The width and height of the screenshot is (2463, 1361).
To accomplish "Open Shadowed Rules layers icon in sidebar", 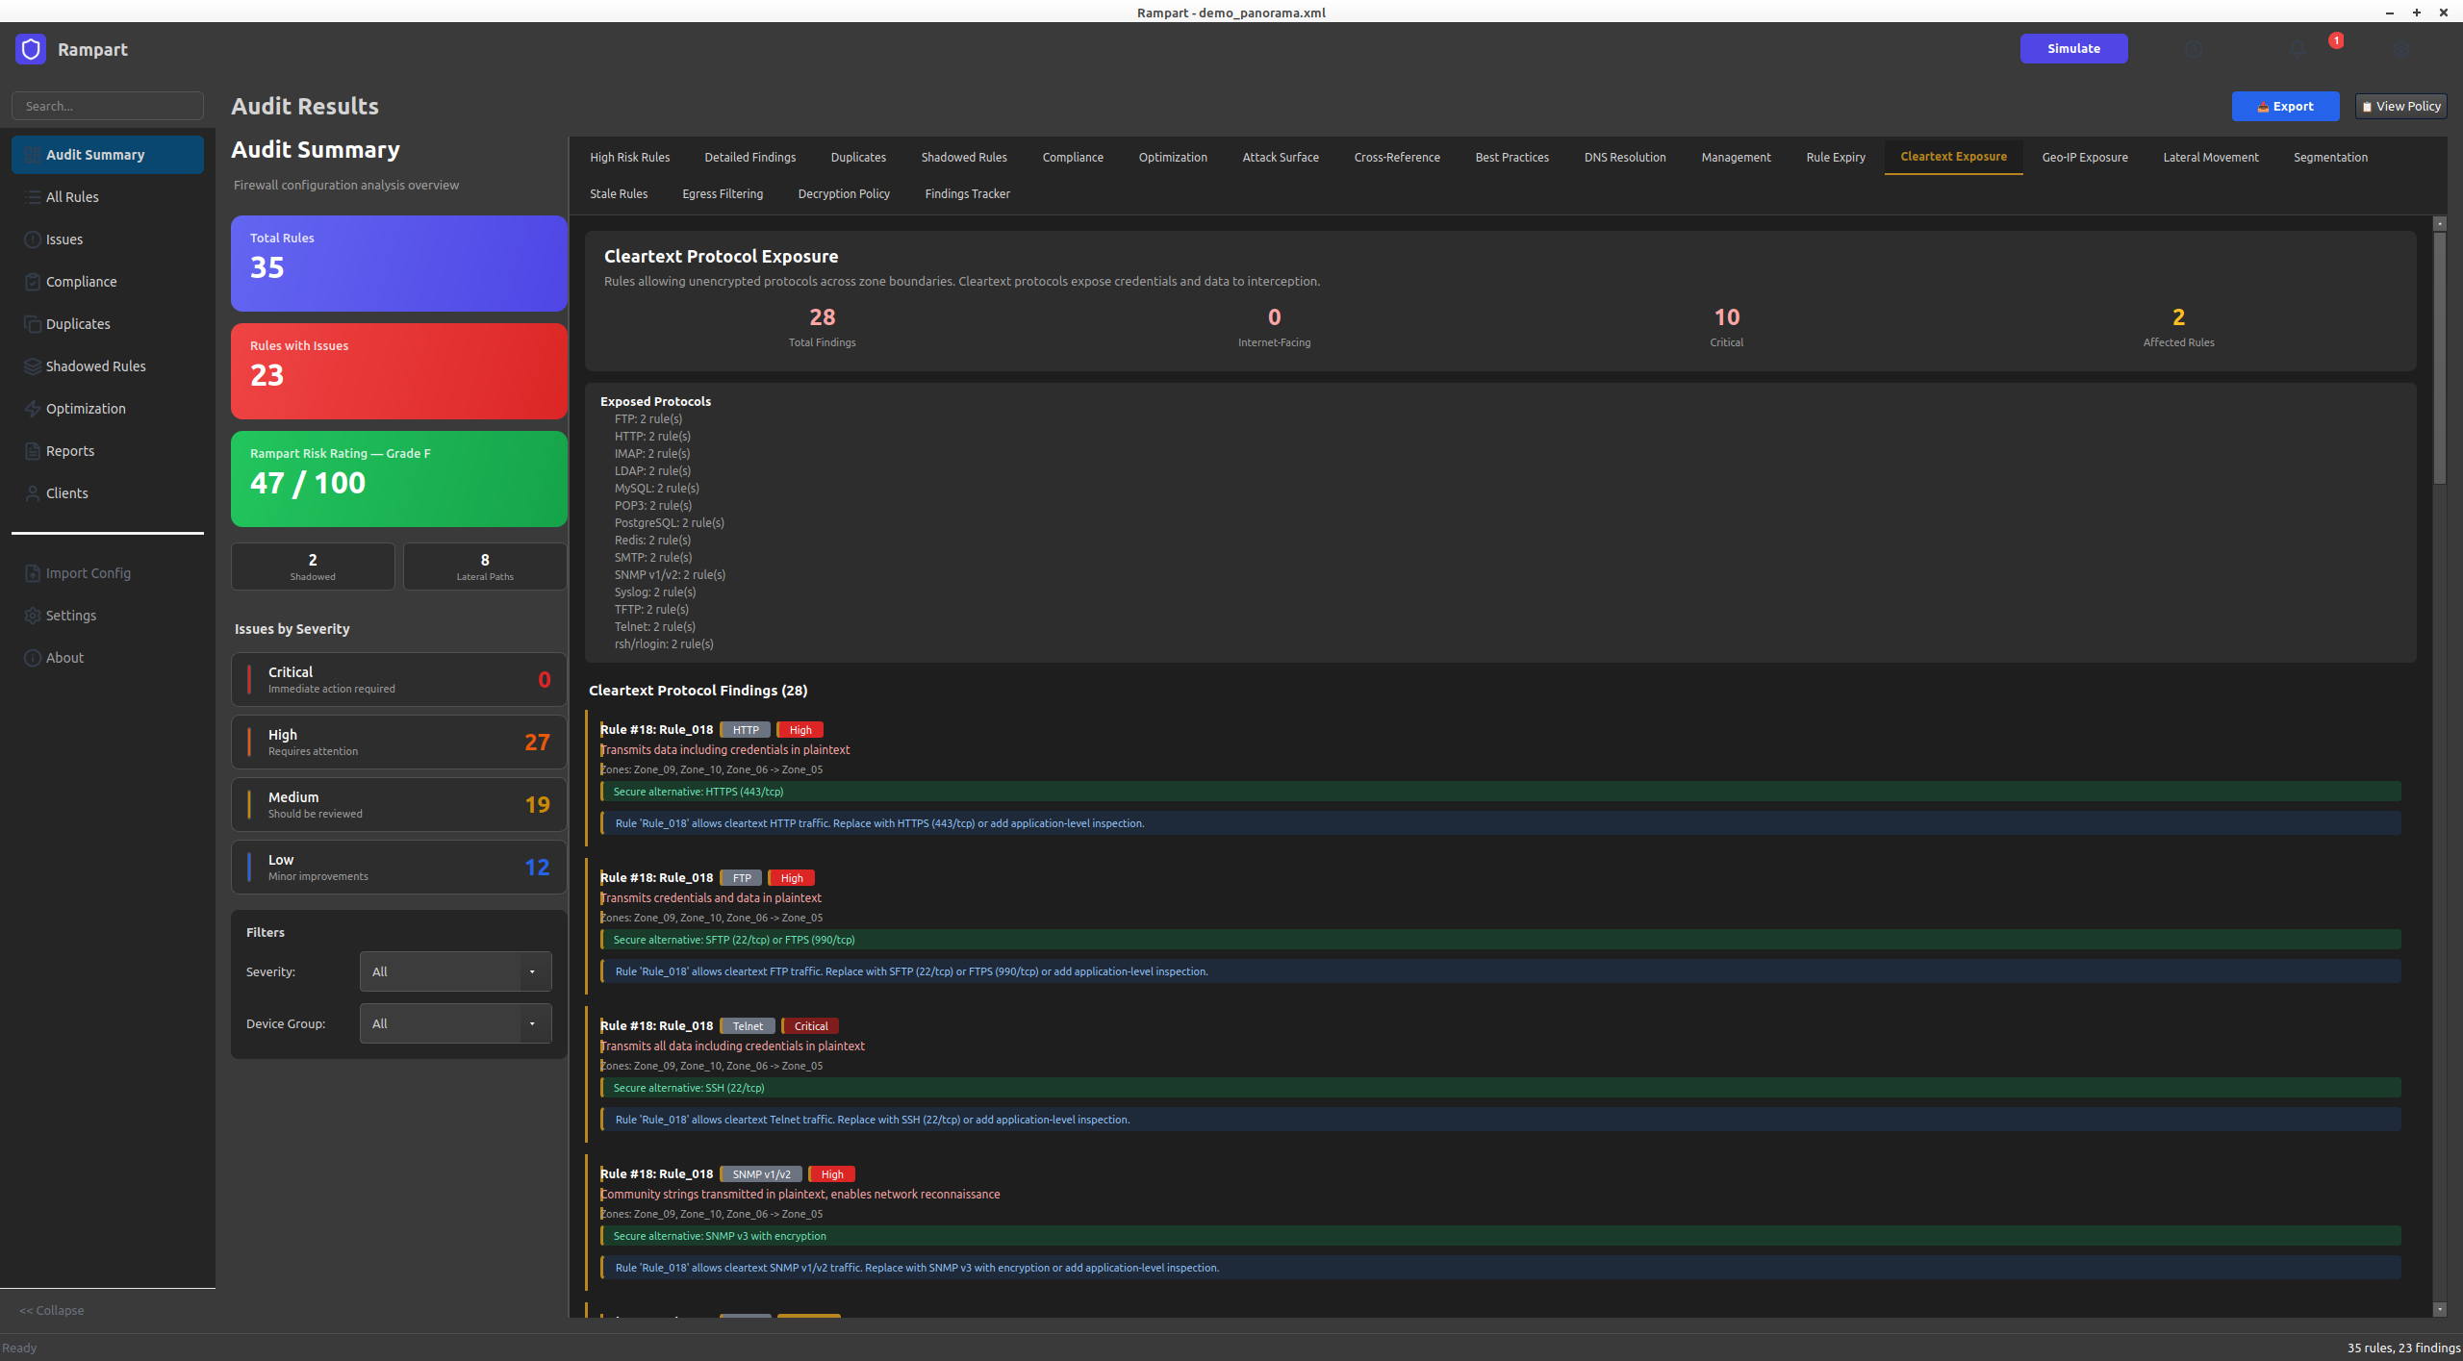I will point(33,366).
